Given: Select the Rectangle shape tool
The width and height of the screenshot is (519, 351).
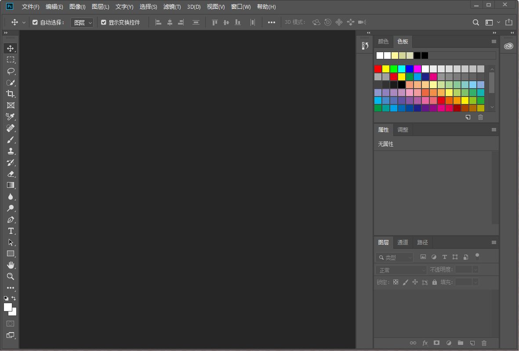Looking at the screenshot, I should click(x=11, y=254).
